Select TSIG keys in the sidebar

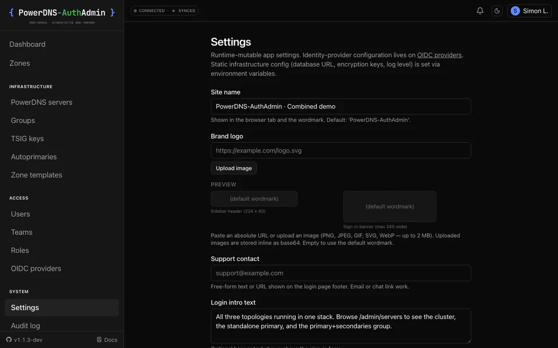(27, 139)
